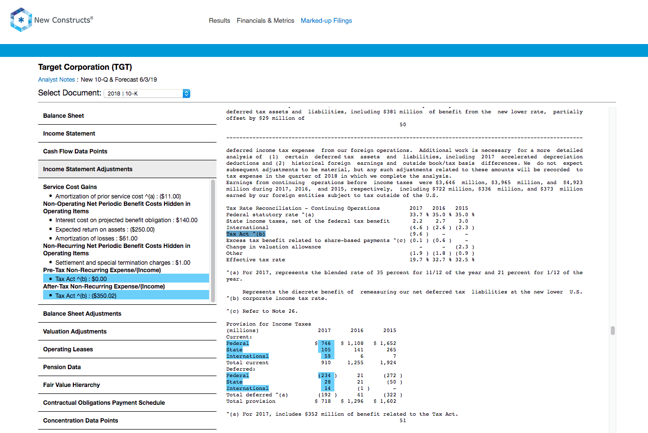Image resolution: width=648 pixels, height=433 pixels.
Task: Click the New Constructs logo icon
Action: 21,20
